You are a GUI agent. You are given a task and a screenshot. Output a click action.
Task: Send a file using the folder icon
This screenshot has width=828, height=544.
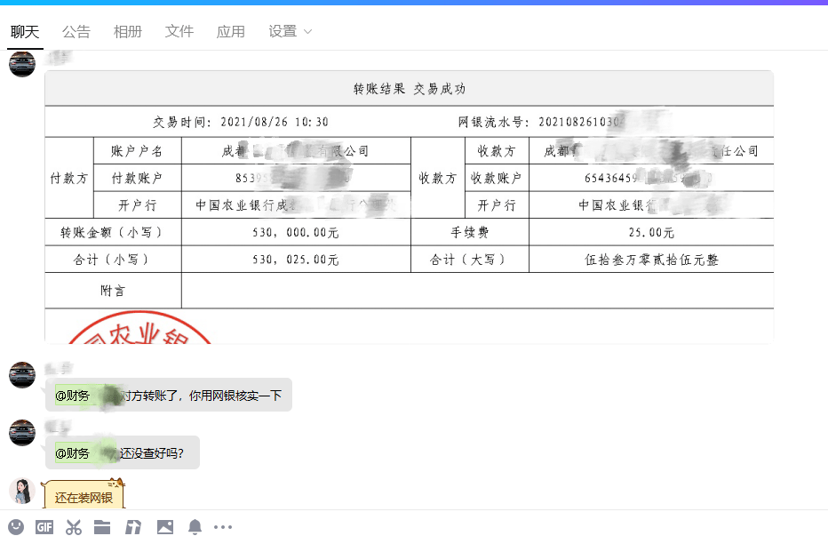tap(102, 527)
